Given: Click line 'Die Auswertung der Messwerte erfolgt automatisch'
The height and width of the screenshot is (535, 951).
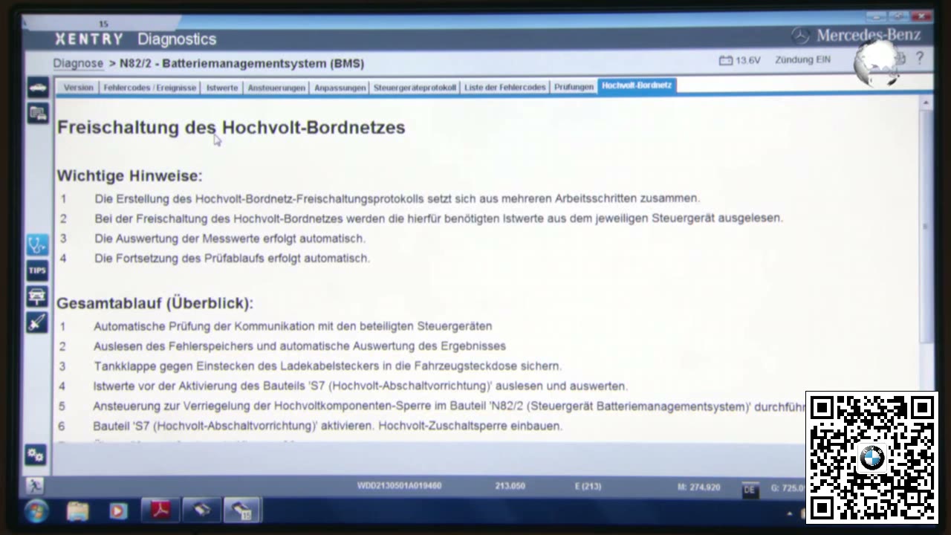Looking at the screenshot, I should click(230, 239).
